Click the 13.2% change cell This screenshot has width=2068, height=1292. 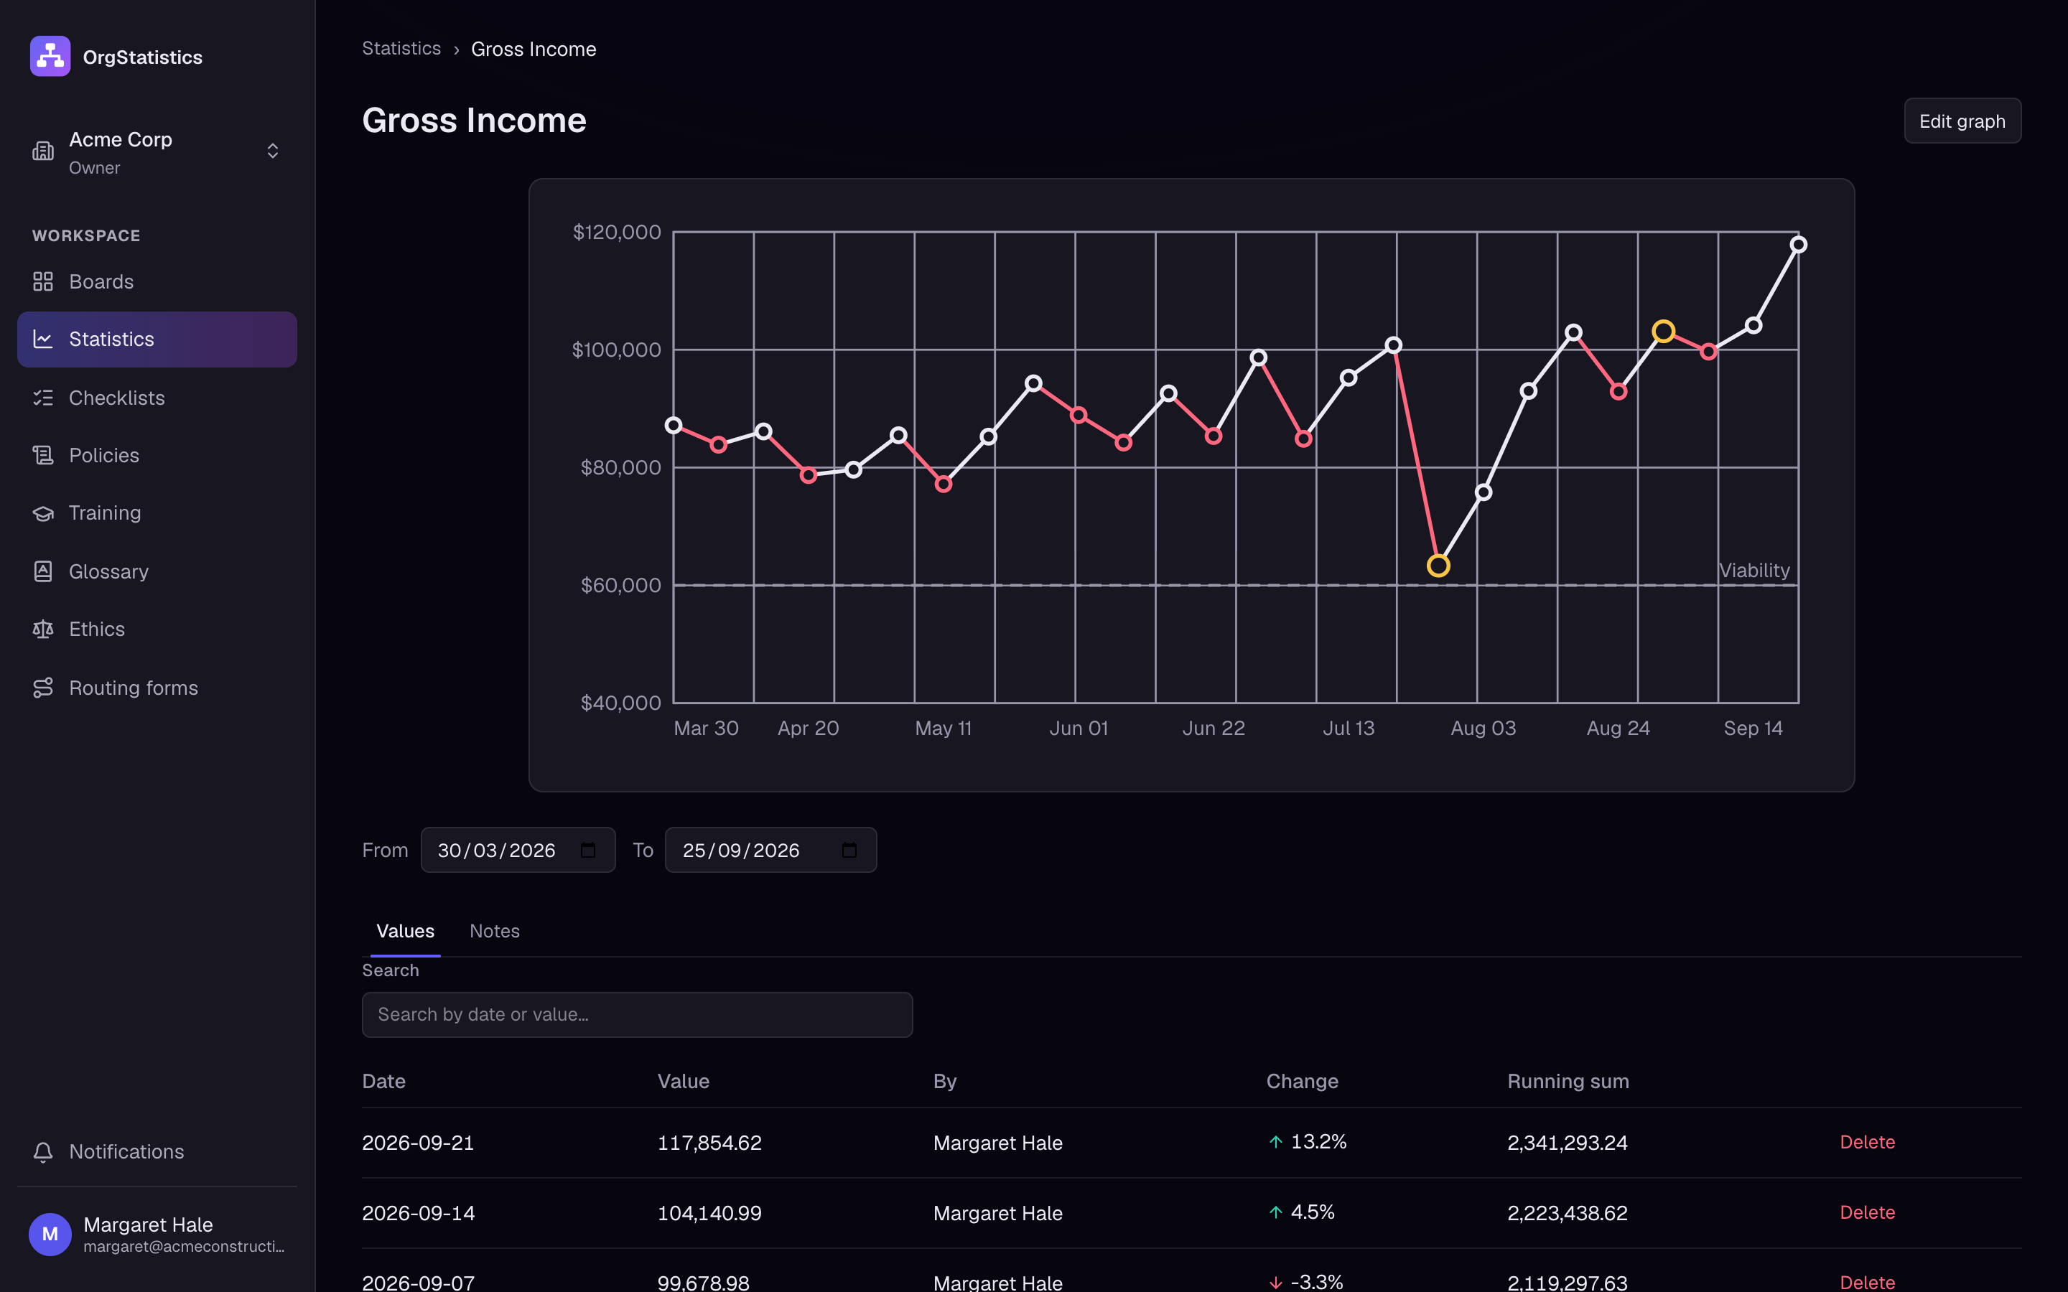coord(1308,1141)
